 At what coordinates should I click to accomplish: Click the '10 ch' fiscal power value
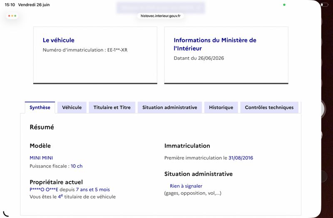77,166
